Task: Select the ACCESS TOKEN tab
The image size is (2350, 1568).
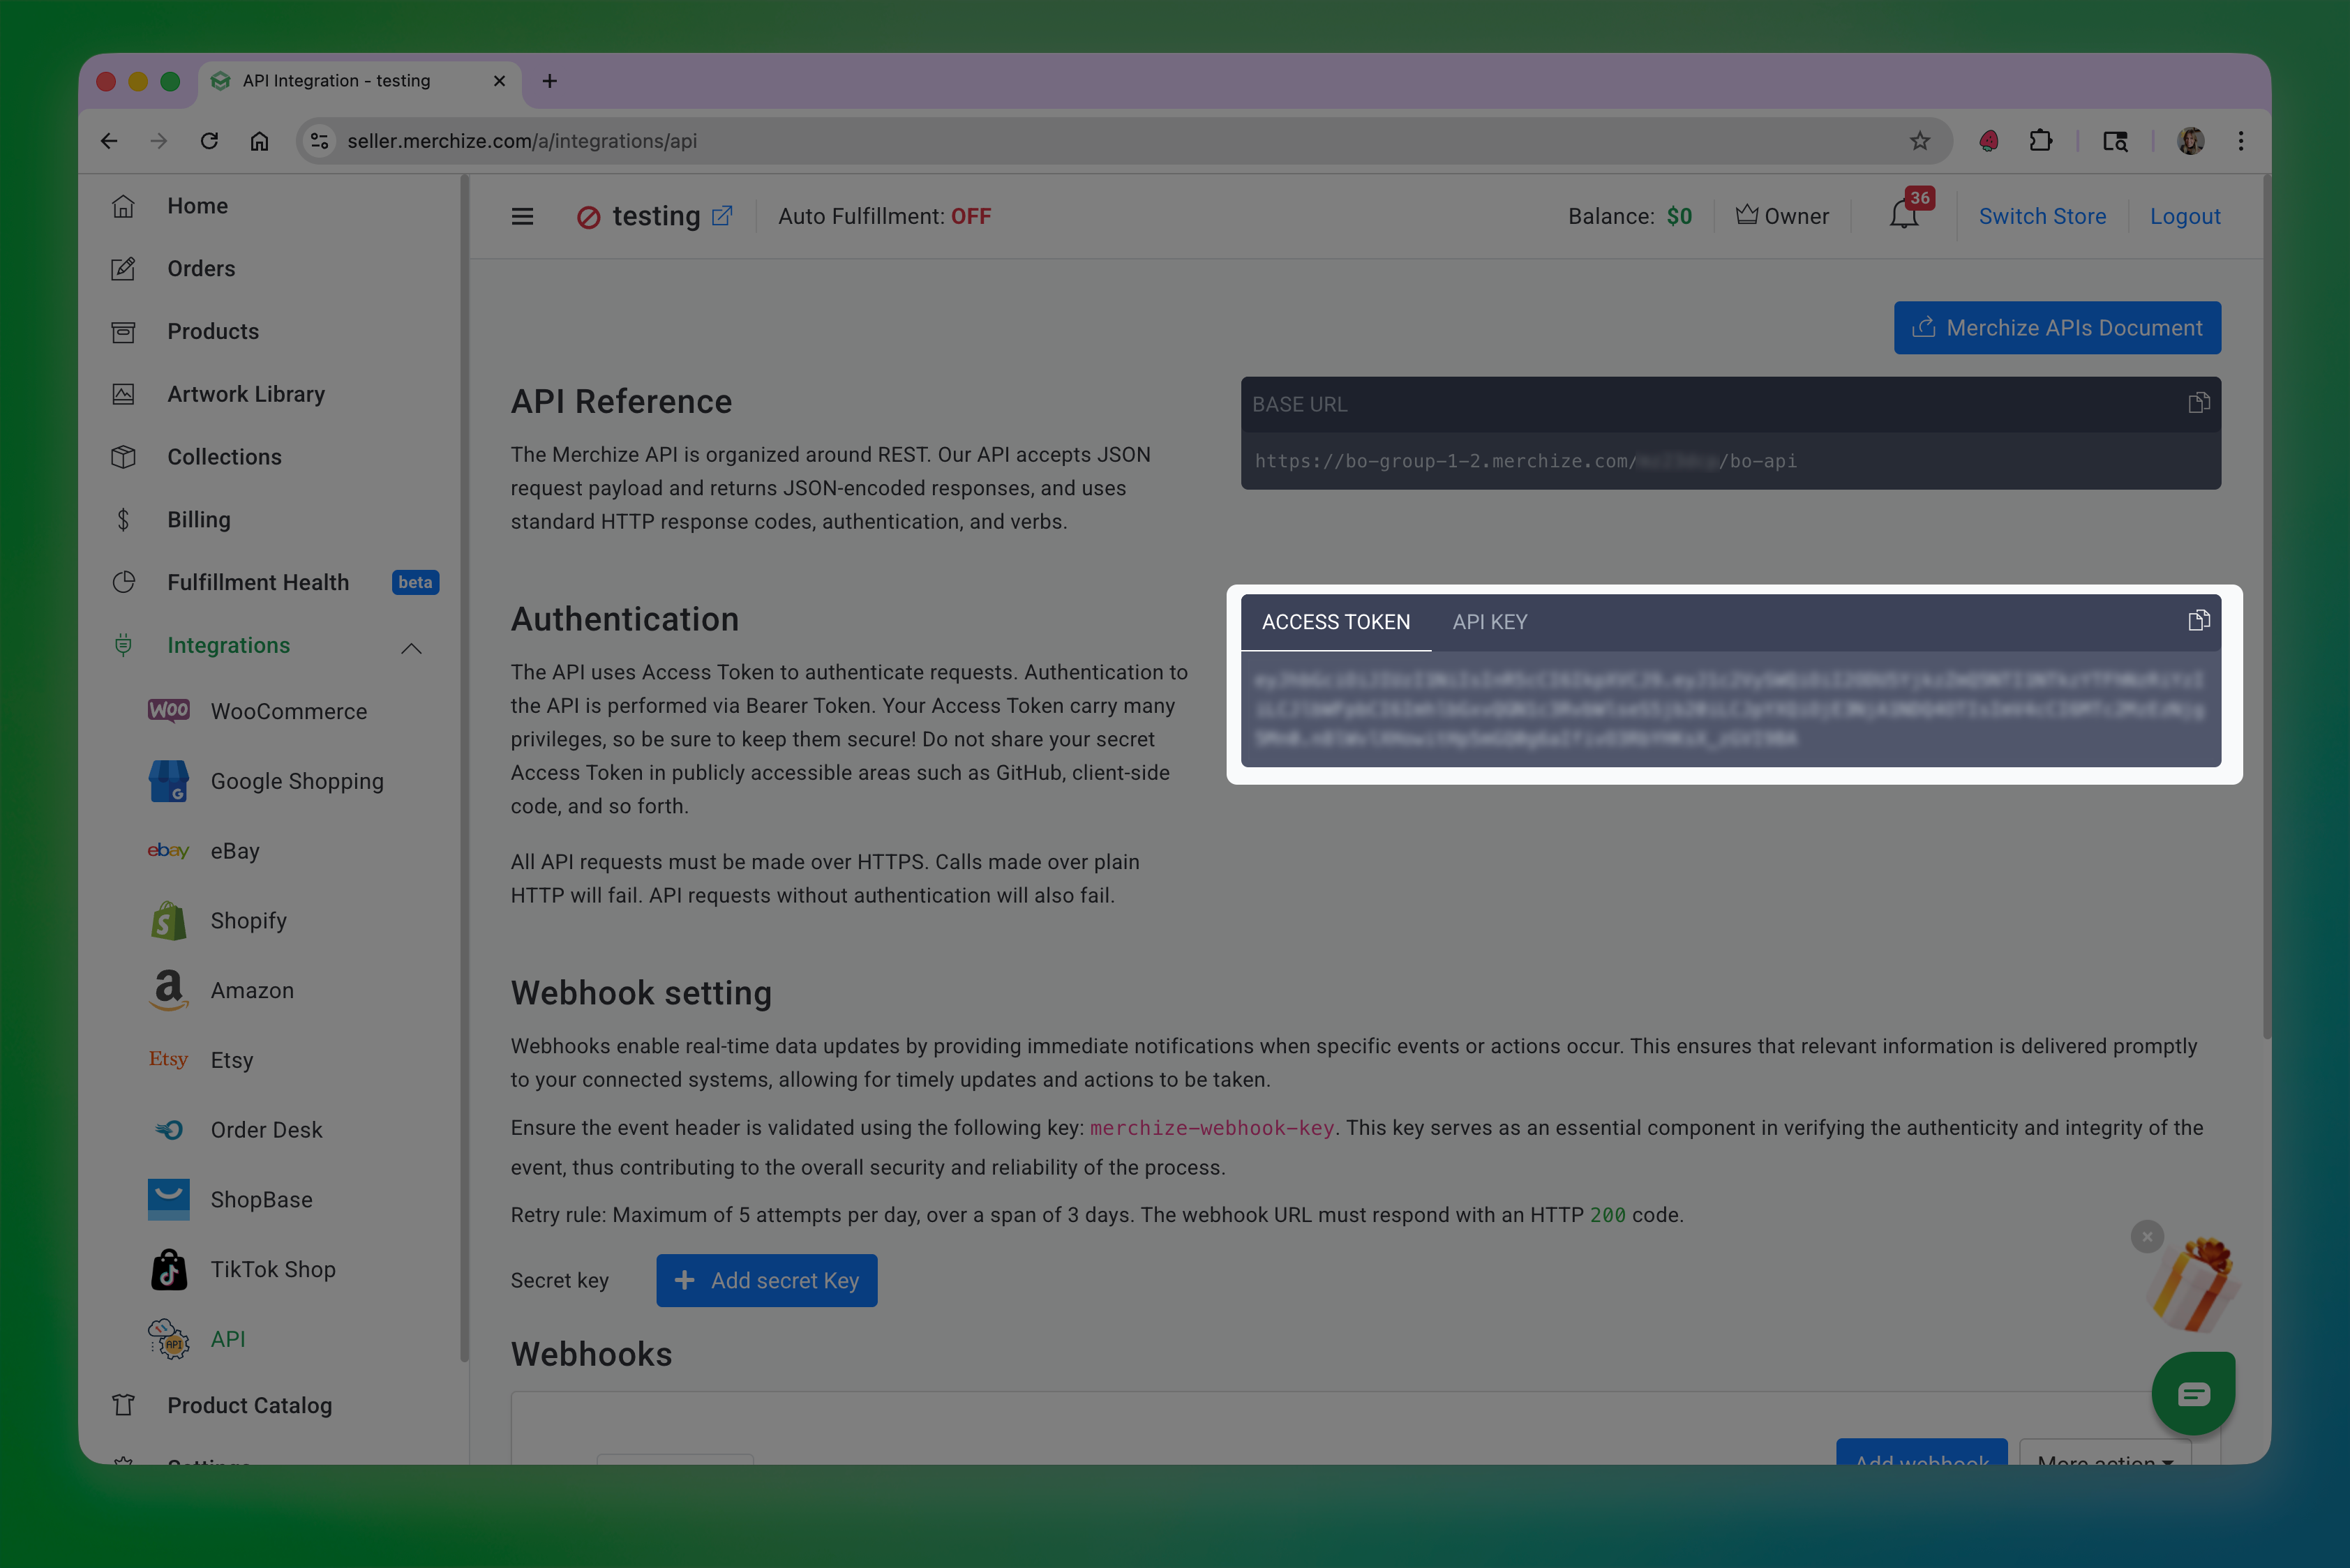Action: coord(1335,622)
